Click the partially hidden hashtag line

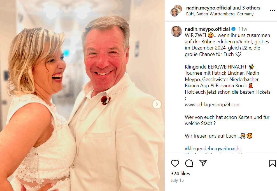click(214, 153)
